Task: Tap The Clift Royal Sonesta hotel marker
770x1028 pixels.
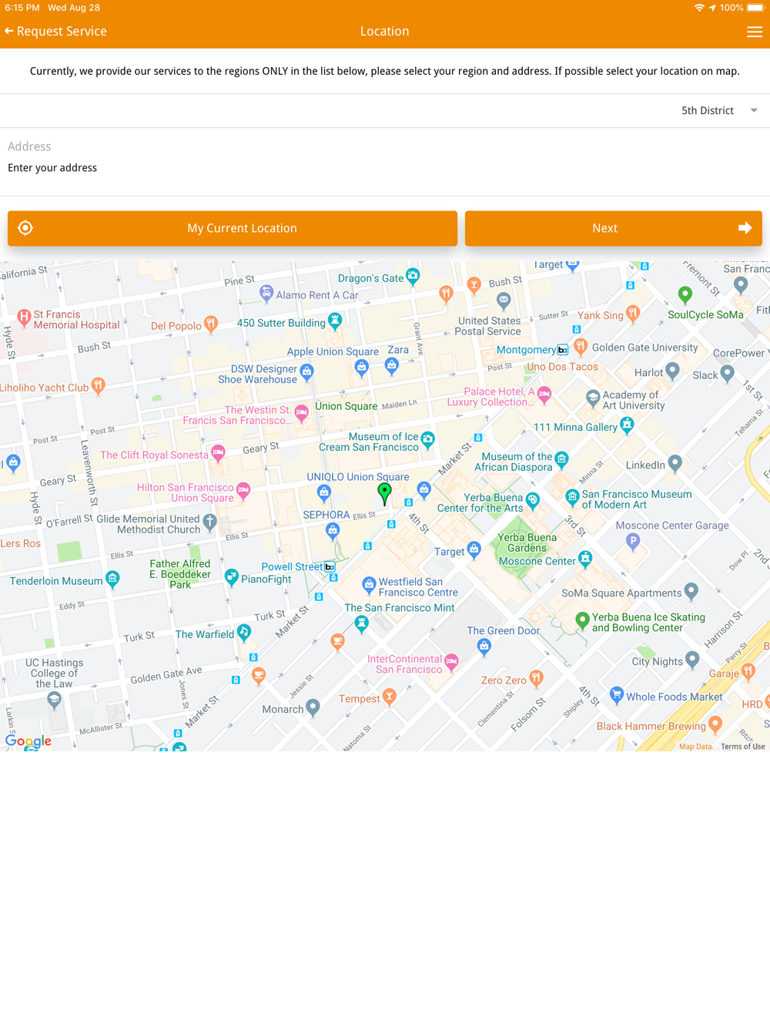Action: [219, 452]
